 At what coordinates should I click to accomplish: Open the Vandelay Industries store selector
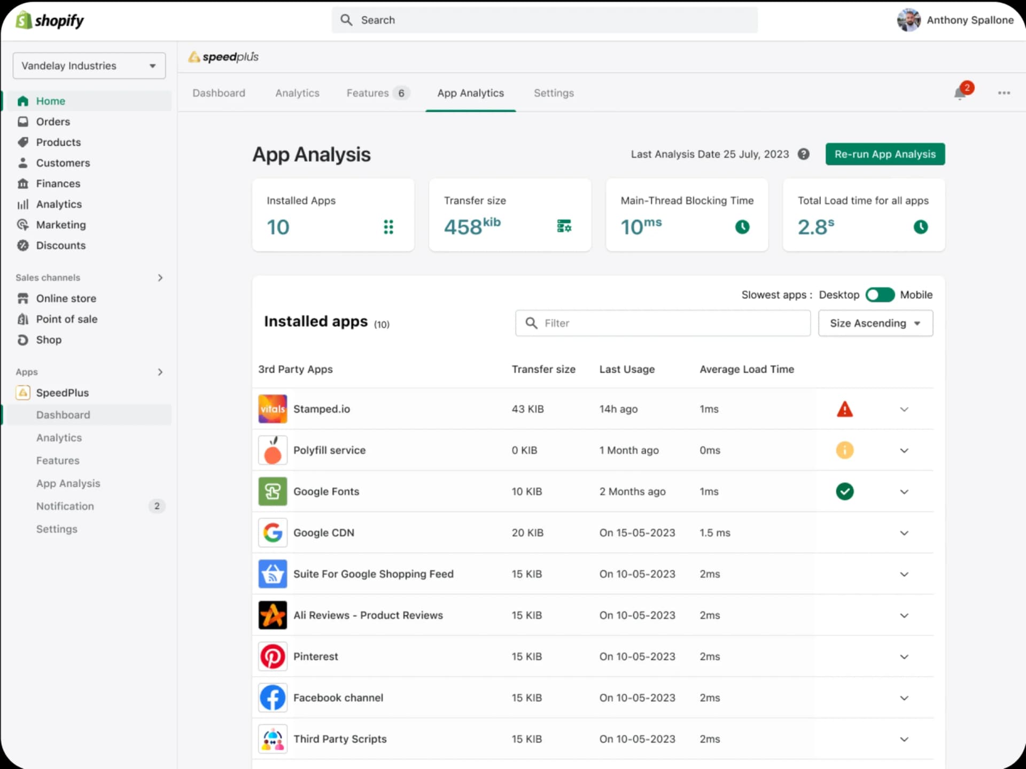tap(89, 66)
